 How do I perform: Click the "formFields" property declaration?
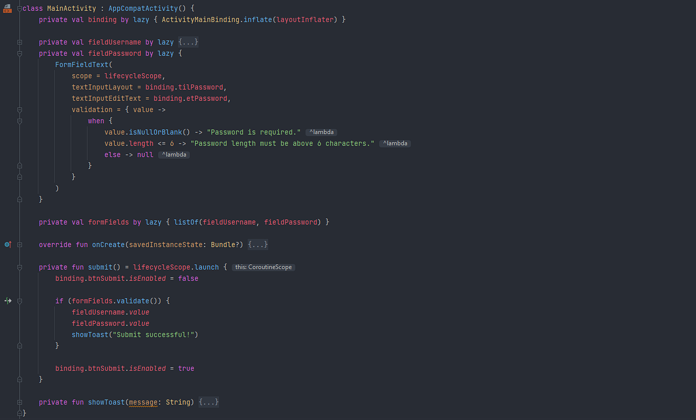coord(108,222)
